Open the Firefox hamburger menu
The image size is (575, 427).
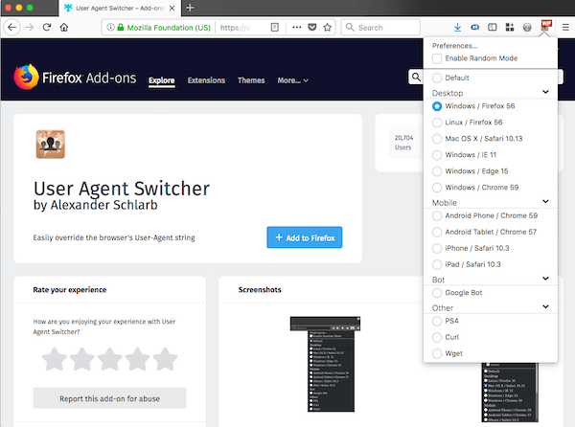tap(565, 28)
